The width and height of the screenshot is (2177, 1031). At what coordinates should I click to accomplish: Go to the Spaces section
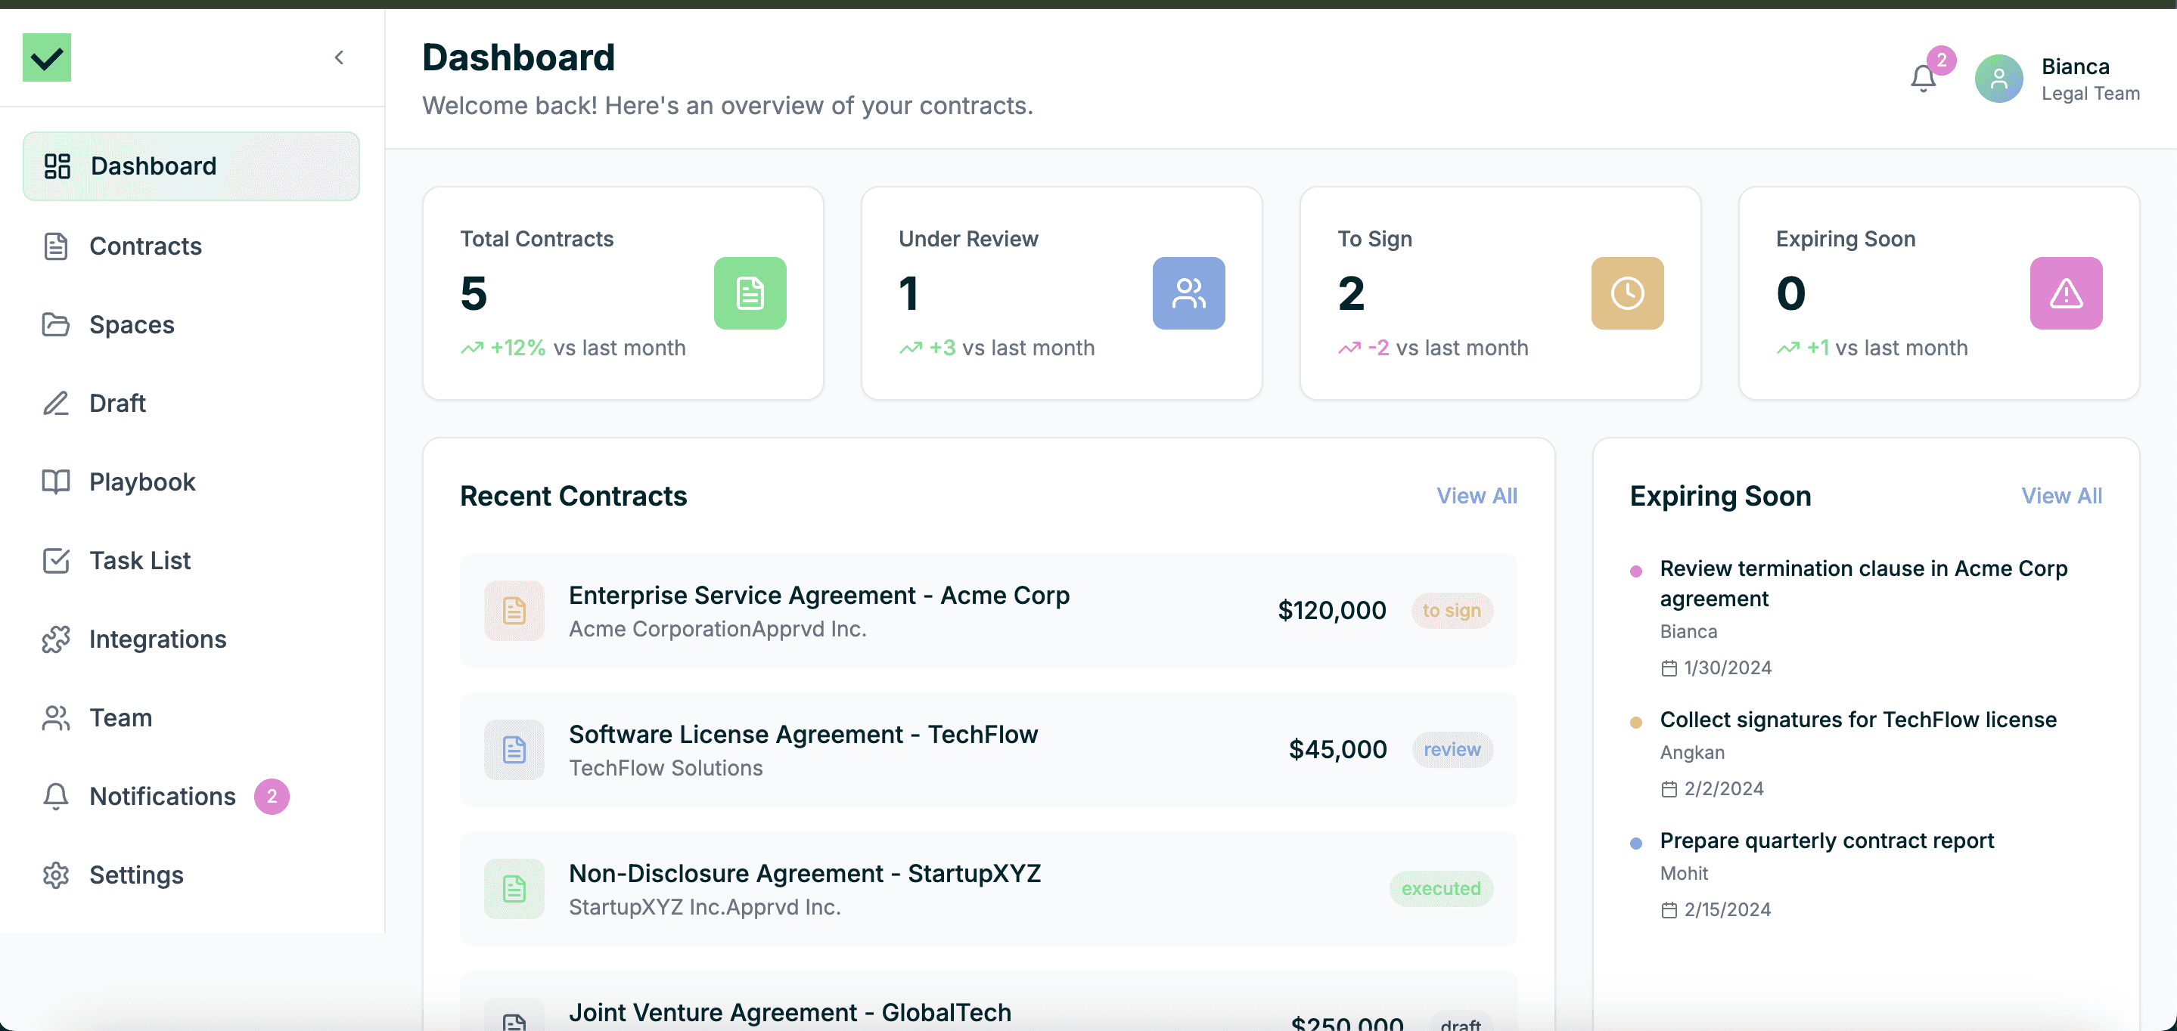(x=132, y=324)
